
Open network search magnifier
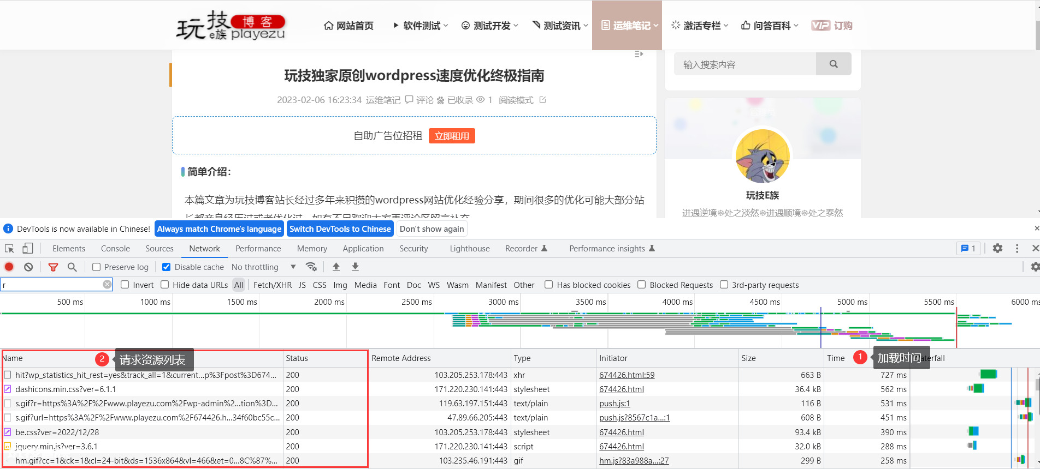pyautogui.click(x=72, y=267)
